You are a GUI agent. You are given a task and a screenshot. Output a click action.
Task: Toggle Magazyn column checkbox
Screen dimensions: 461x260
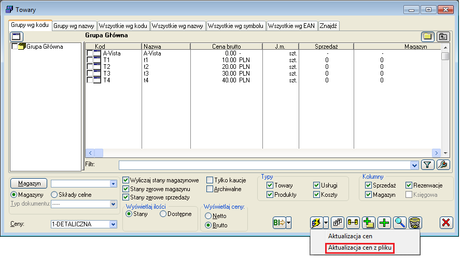[368, 195]
